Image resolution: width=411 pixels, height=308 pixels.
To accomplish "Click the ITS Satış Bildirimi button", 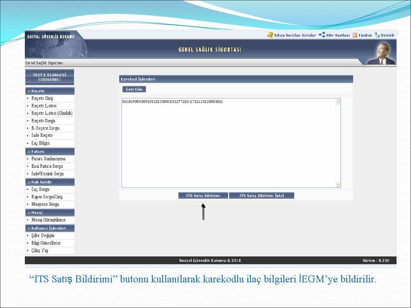I will tap(203, 195).
